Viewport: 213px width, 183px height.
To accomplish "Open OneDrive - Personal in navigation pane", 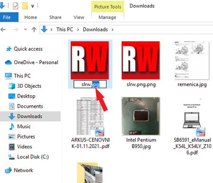I will (x=36, y=62).
